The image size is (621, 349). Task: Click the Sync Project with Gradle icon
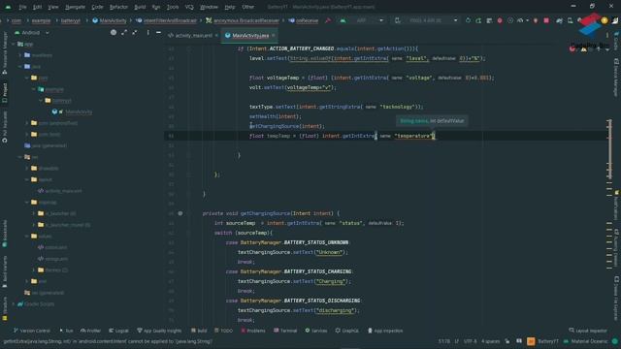tap(559, 20)
